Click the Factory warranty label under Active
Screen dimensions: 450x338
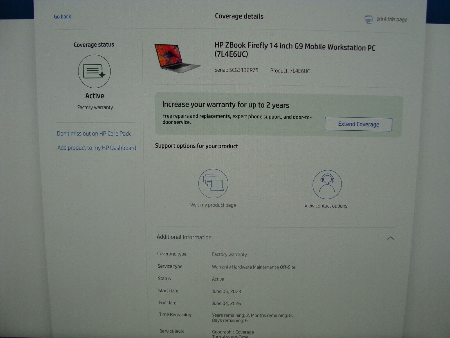pos(95,107)
